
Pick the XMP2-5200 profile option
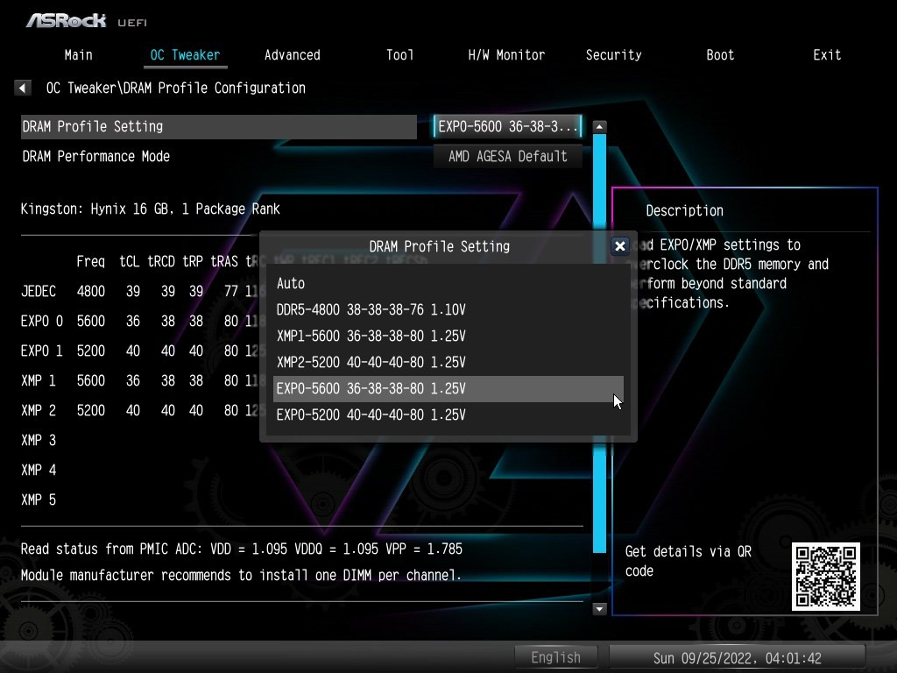[371, 362]
